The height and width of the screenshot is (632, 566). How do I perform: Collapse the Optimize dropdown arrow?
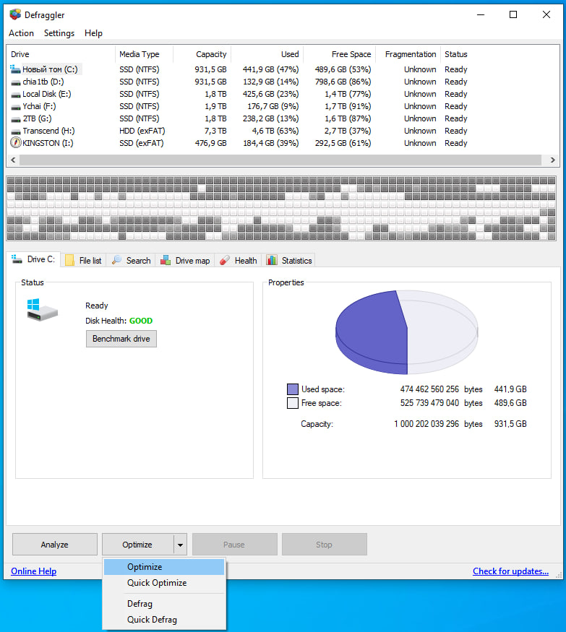click(x=180, y=545)
